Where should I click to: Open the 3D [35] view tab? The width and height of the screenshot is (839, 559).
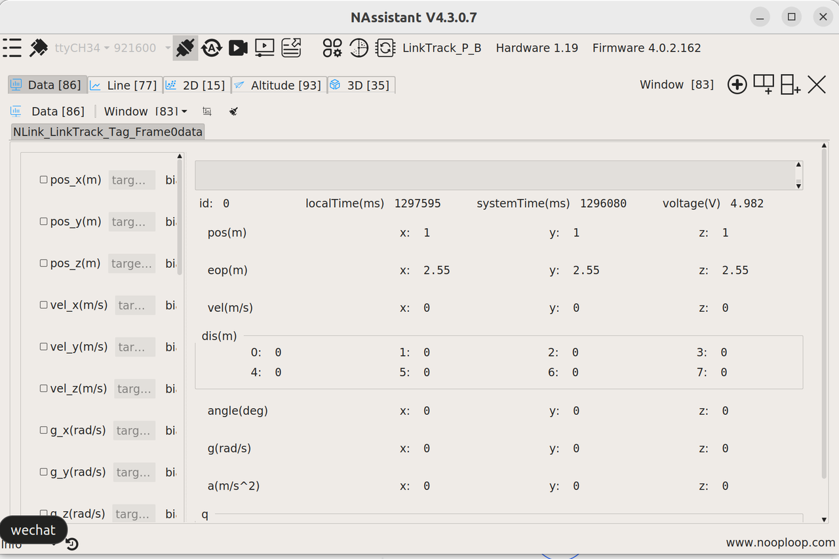(x=361, y=85)
